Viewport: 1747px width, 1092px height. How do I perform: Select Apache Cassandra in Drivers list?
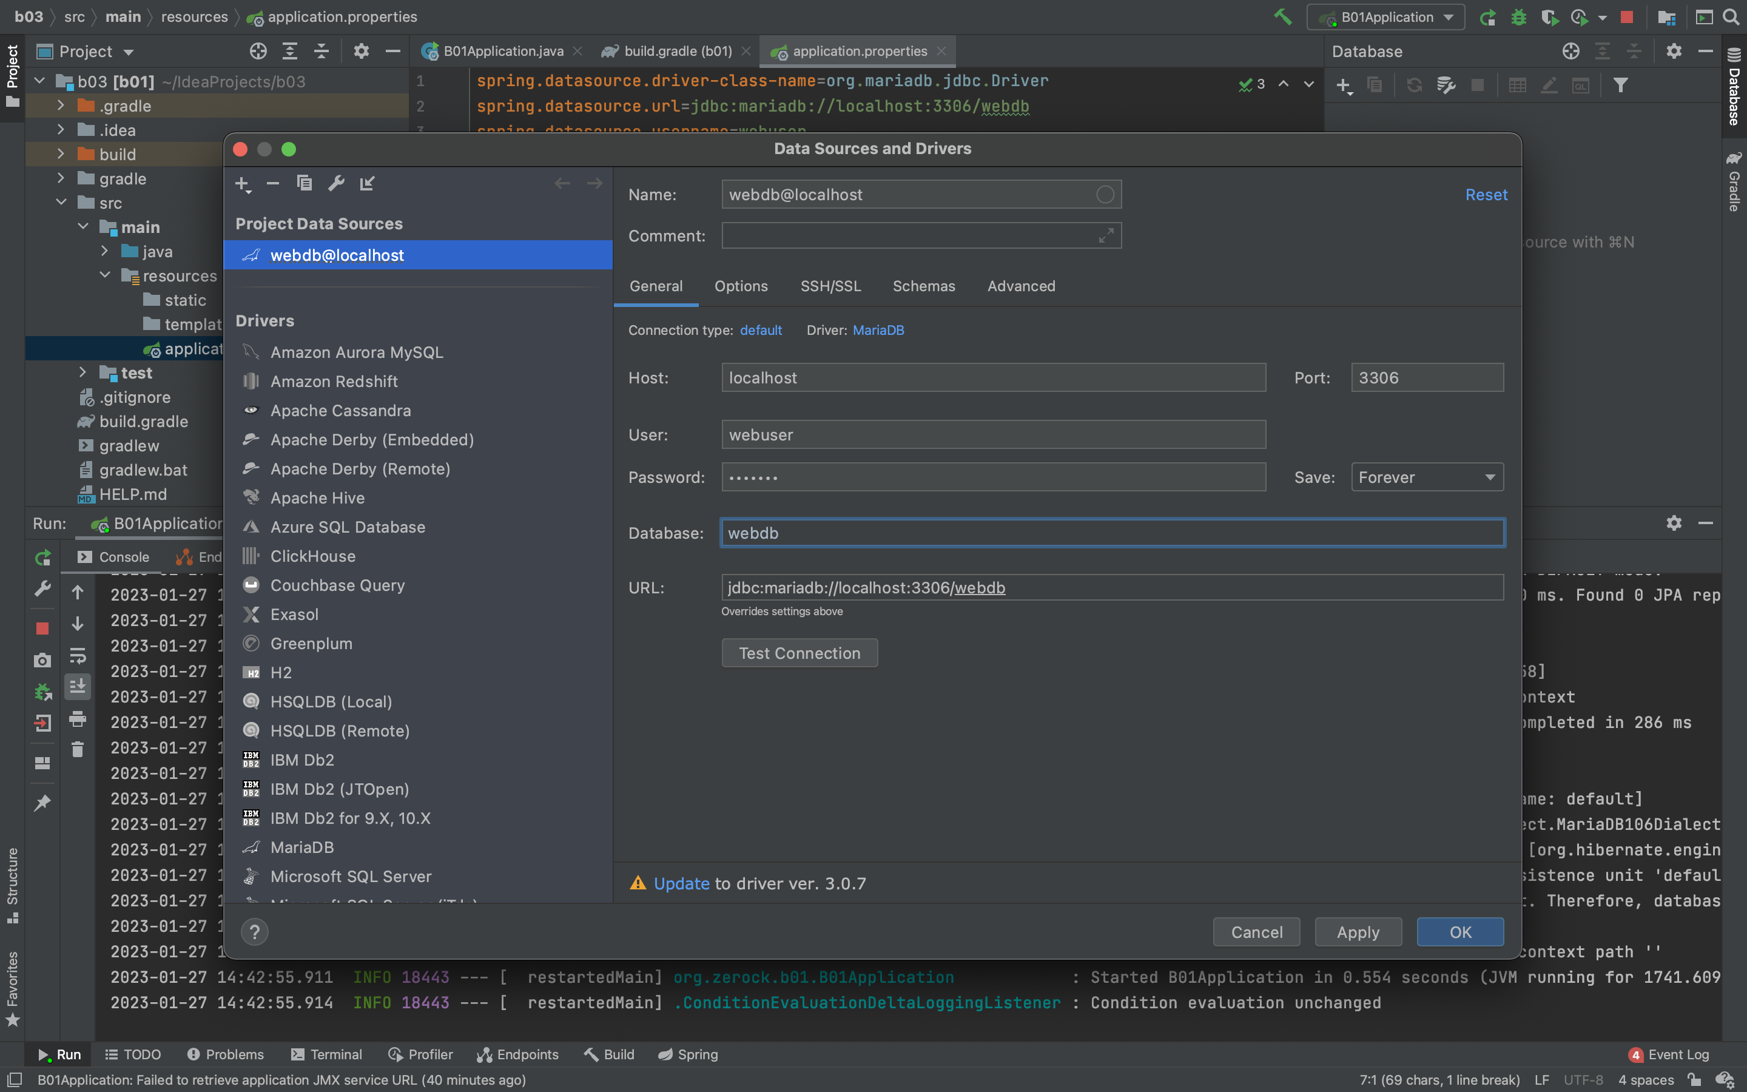[418, 410]
